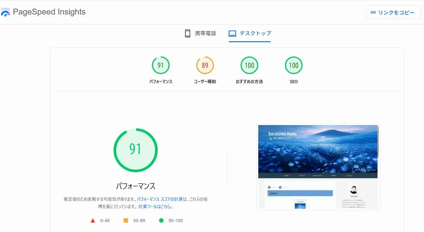Click the PageSpeed Insights title text
Viewport: 424px width, 232px height.
pyautogui.click(x=49, y=12)
